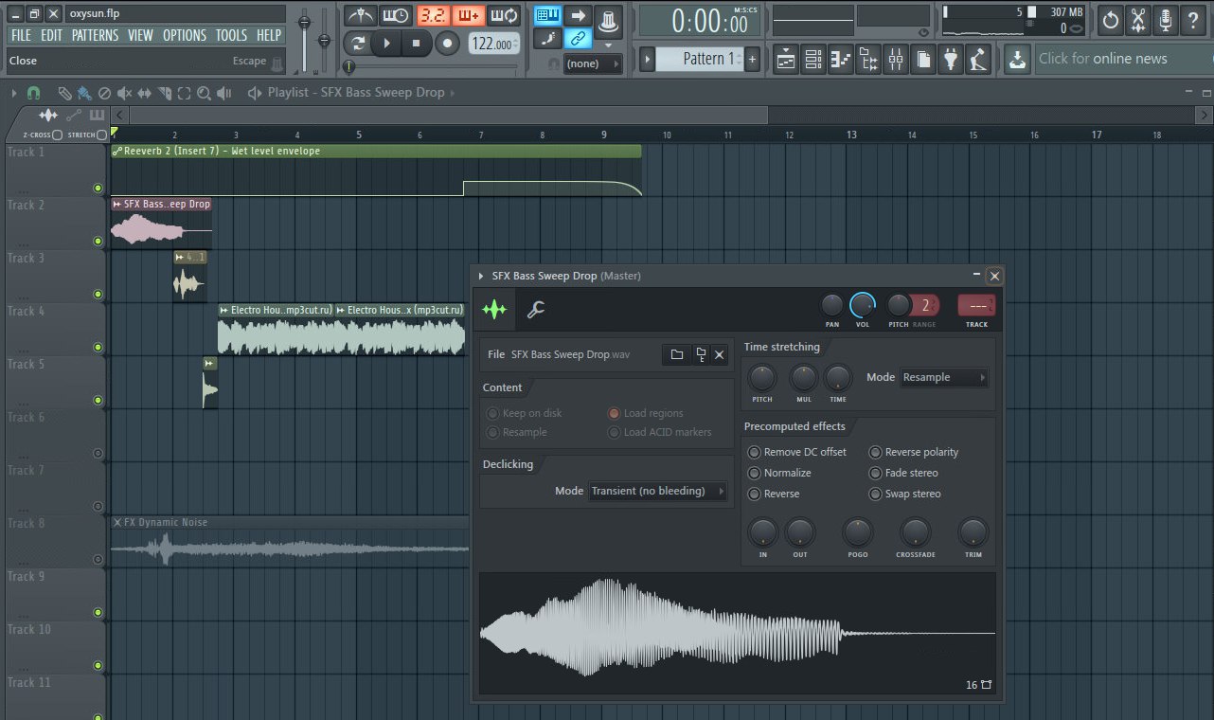The image size is (1214, 720).
Task: Enable Swap stereo option
Action: (876, 494)
